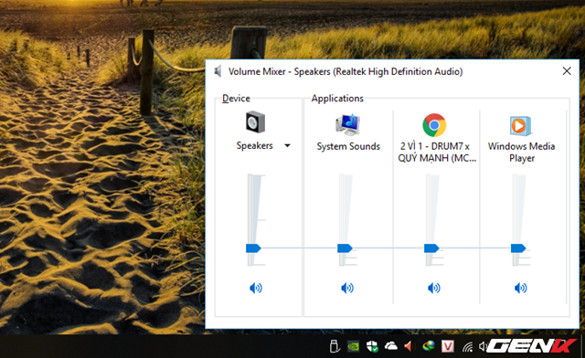Click the orange speaker tray icon
This screenshot has height=358, width=585.
point(409,346)
